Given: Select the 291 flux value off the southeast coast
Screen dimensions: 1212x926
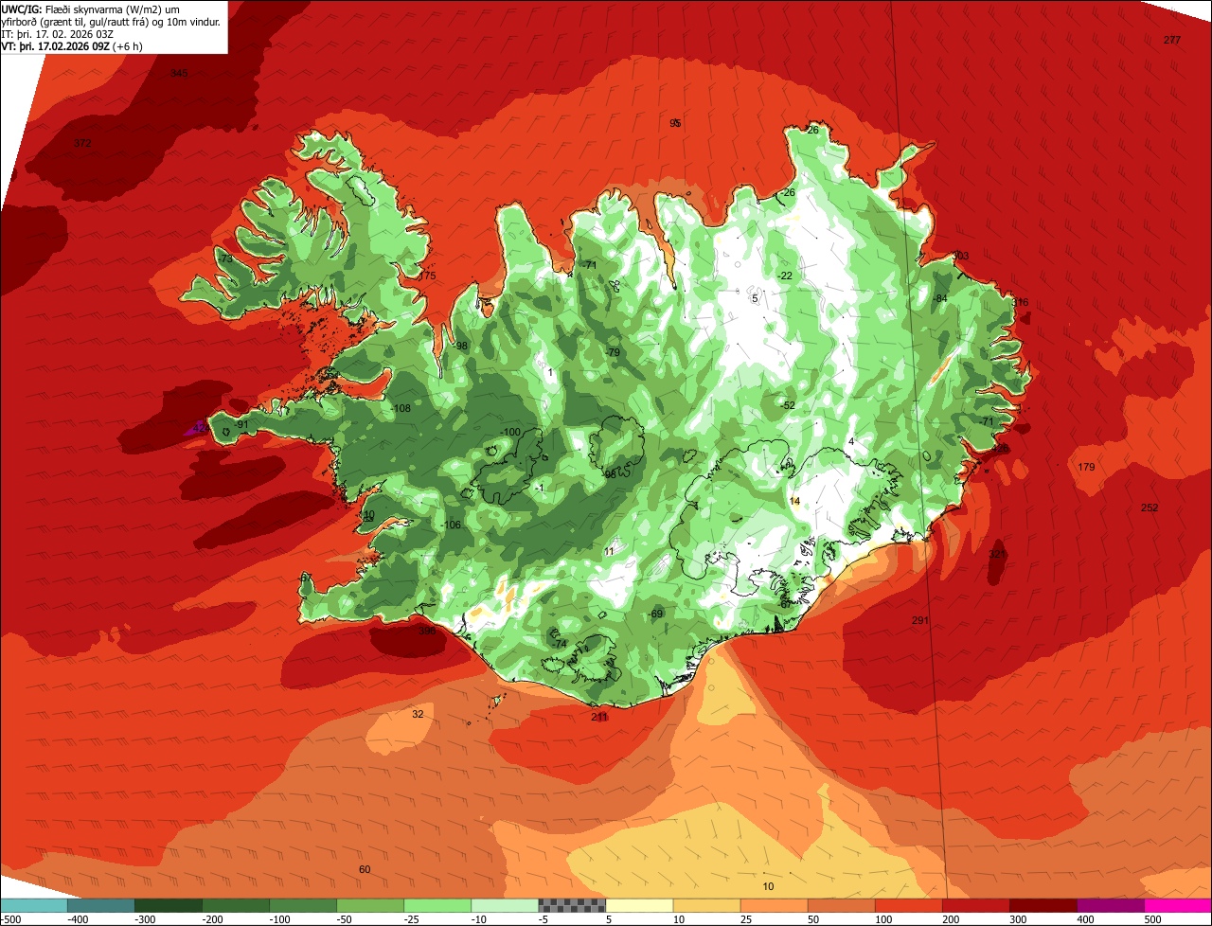Looking at the screenshot, I should tap(920, 620).
